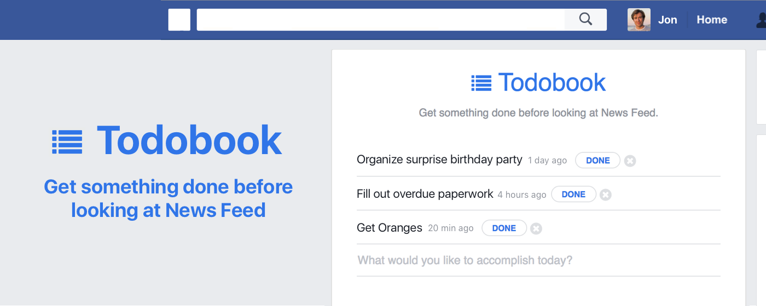Click the search magnifier icon
The width and height of the screenshot is (766, 306).
pos(585,20)
